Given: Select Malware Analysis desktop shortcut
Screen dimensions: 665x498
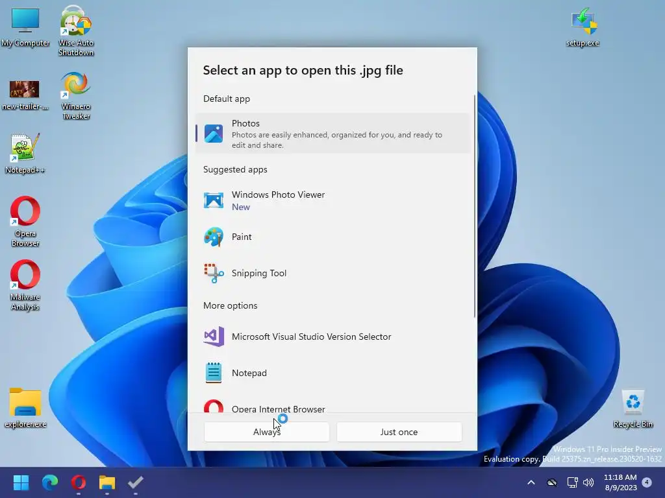Looking at the screenshot, I should coord(25,285).
